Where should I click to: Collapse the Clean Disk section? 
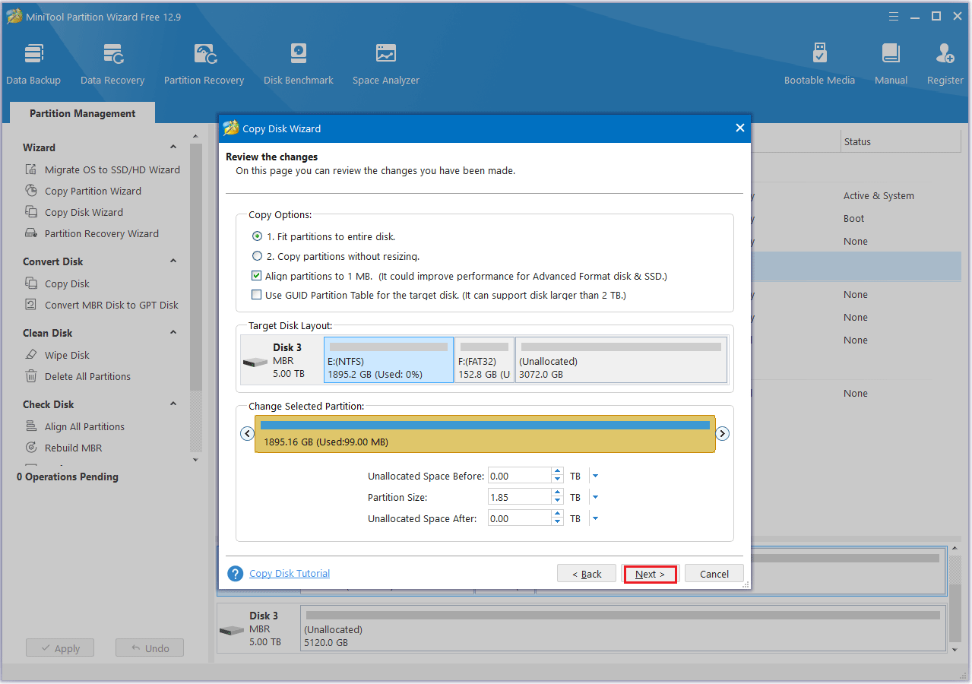pyautogui.click(x=173, y=333)
